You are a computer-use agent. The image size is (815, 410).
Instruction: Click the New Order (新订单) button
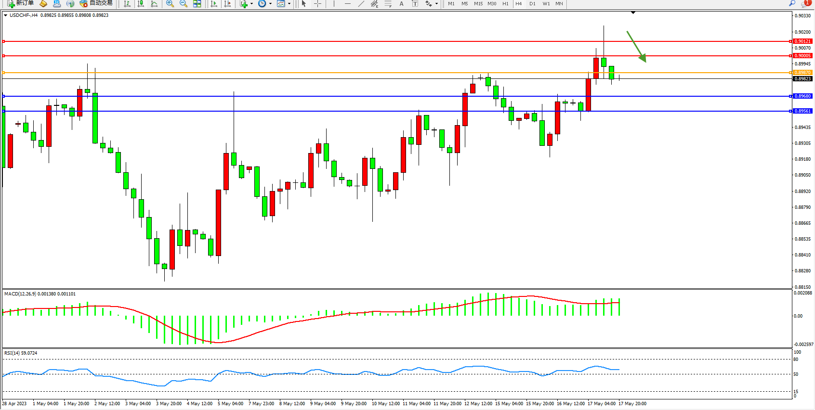[x=20, y=3]
